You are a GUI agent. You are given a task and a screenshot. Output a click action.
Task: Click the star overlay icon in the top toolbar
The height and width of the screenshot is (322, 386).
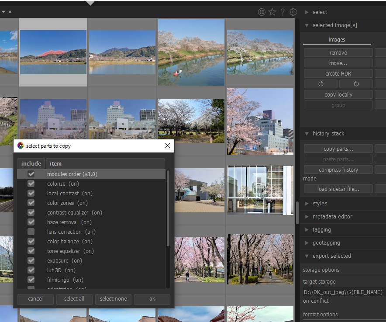(x=272, y=12)
